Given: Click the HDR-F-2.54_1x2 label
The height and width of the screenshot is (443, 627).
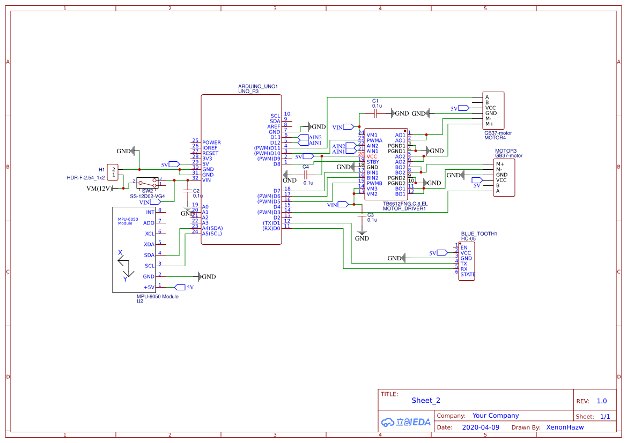Looking at the screenshot, I should tap(86, 178).
